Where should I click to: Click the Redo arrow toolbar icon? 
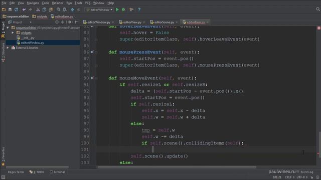(30, 9)
